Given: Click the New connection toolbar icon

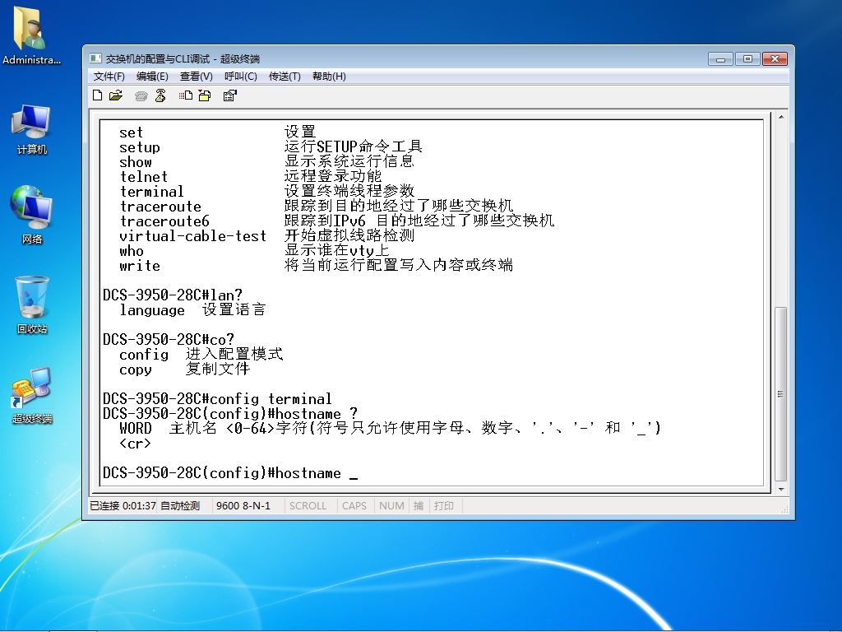Looking at the screenshot, I should tap(97, 95).
